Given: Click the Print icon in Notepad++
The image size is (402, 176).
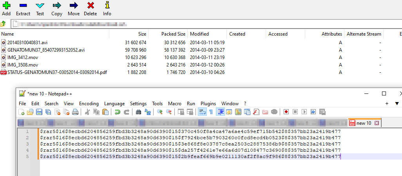Looking at the screenshot, I should (x=75, y=112).
